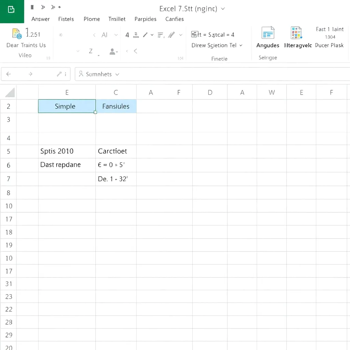The height and width of the screenshot is (350, 350).
Task: Click the Angudes document icon
Action: (x=268, y=33)
